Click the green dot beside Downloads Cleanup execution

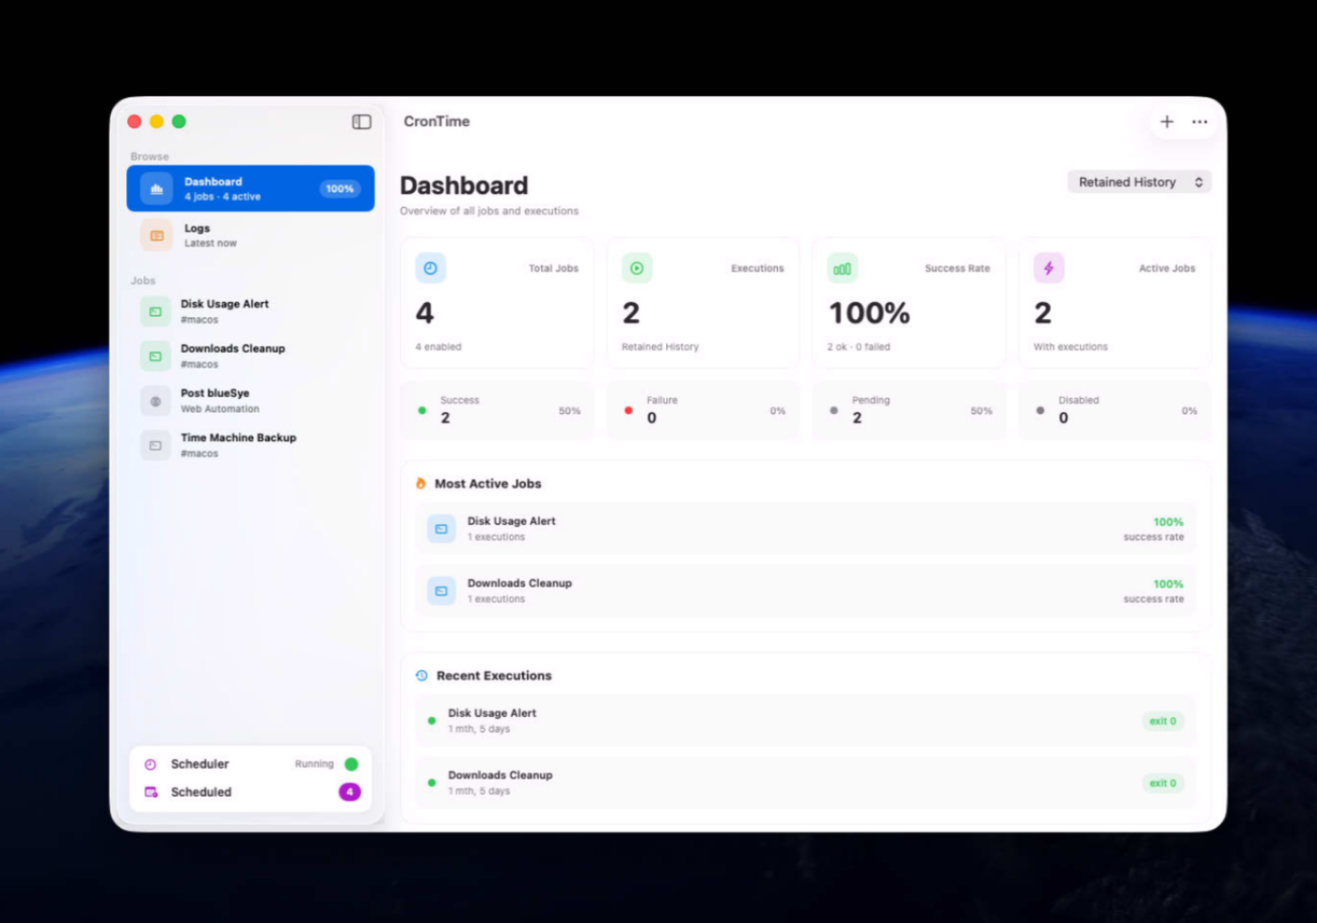(x=432, y=783)
